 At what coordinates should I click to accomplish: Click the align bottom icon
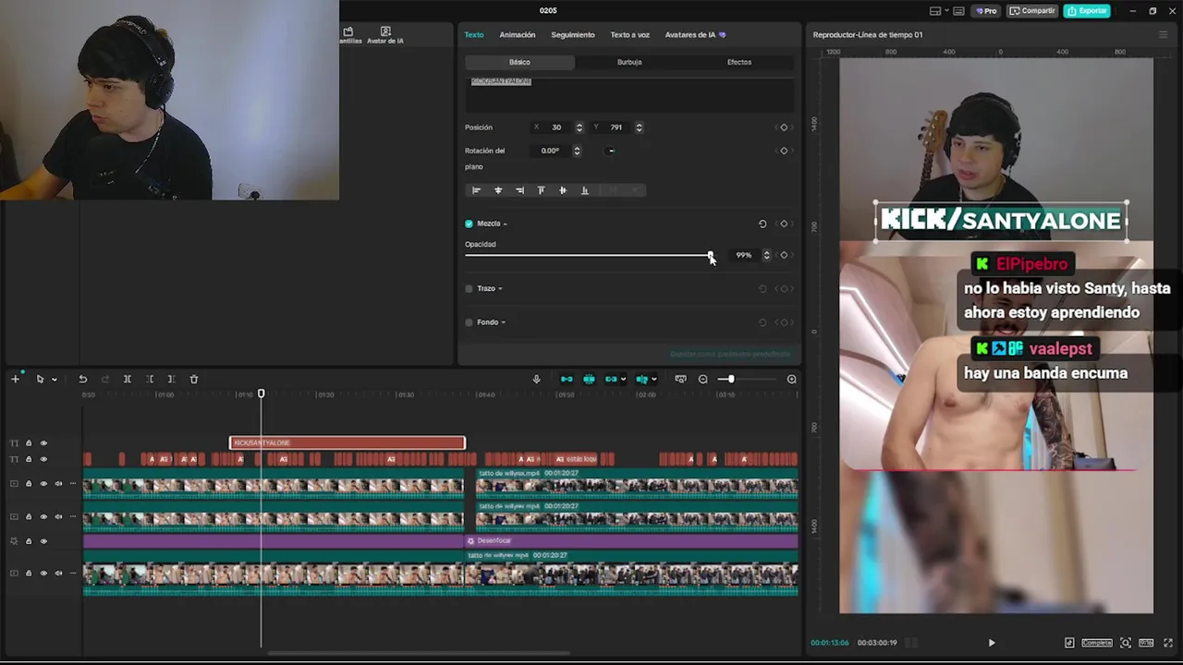click(x=584, y=190)
